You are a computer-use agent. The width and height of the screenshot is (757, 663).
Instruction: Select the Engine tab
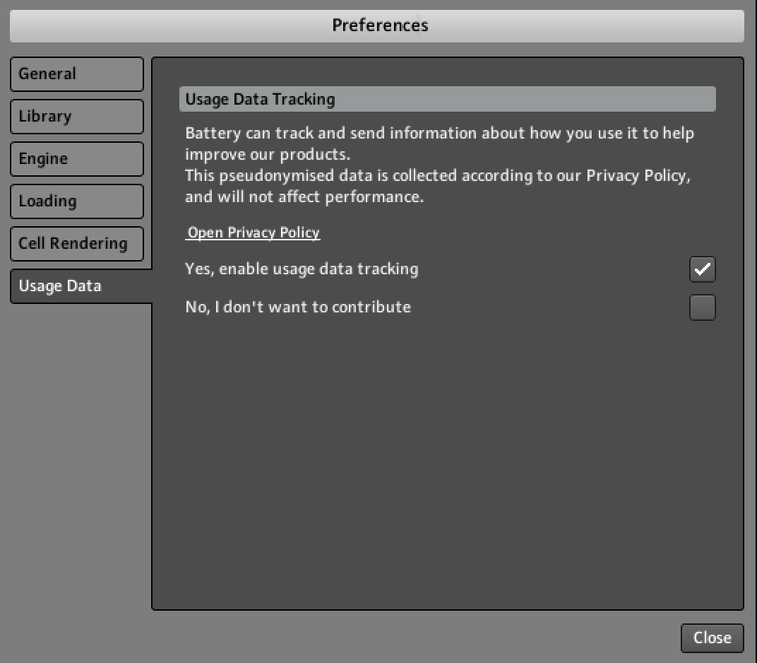(x=76, y=159)
